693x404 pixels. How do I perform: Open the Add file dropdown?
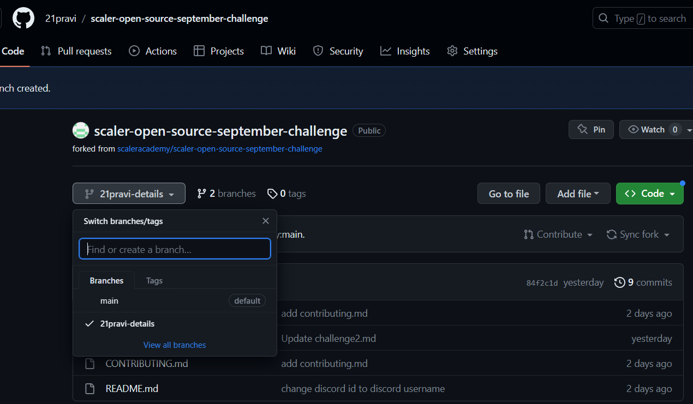pos(578,193)
